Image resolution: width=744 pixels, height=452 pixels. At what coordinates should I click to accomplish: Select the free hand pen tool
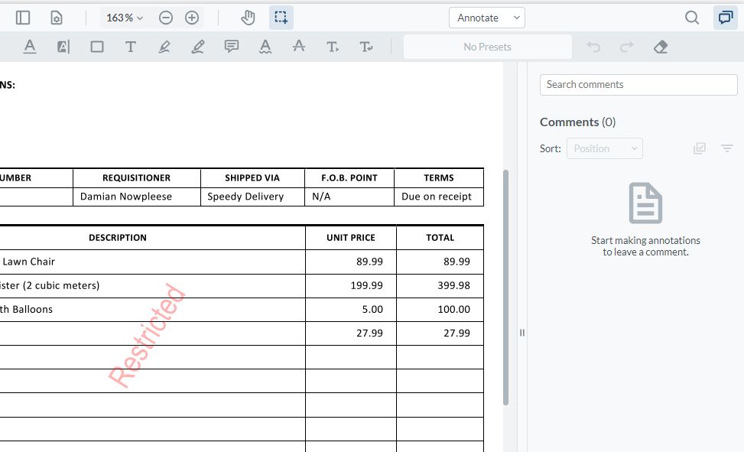click(198, 47)
